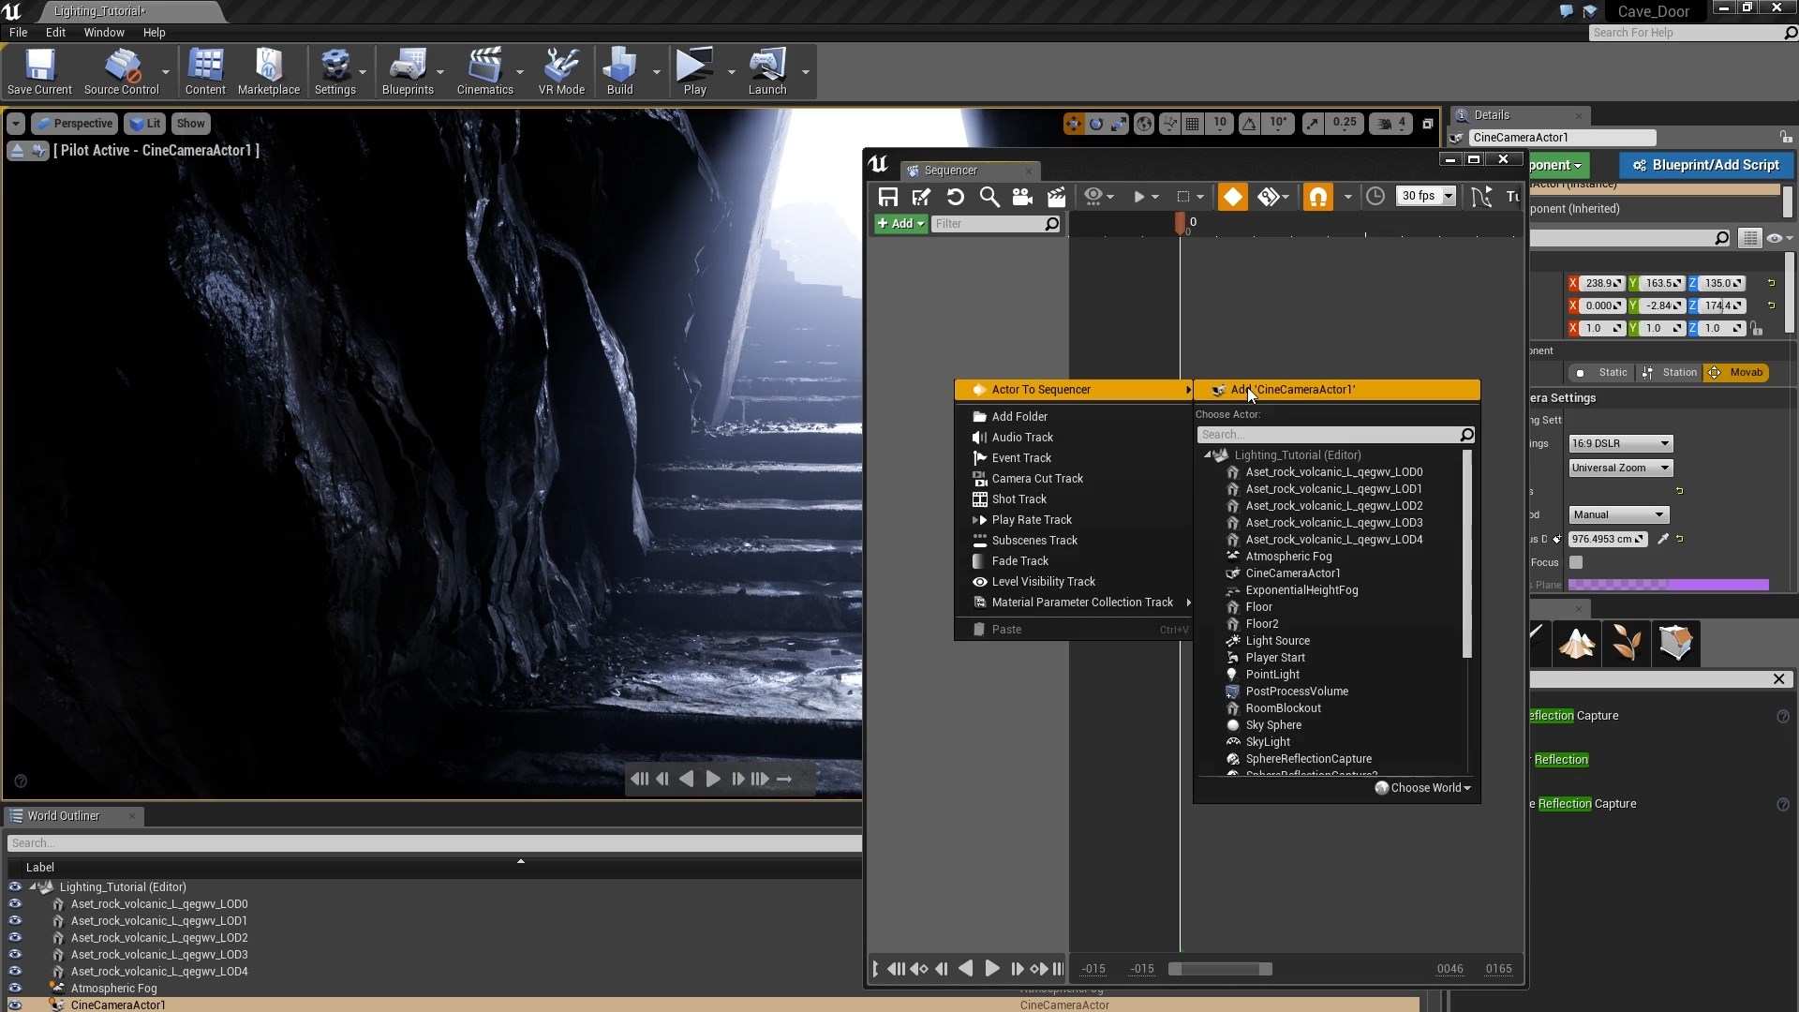1799x1012 pixels.
Task: Open the Choose World dropdown
Action: pyautogui.click(x=1423, y=788)
